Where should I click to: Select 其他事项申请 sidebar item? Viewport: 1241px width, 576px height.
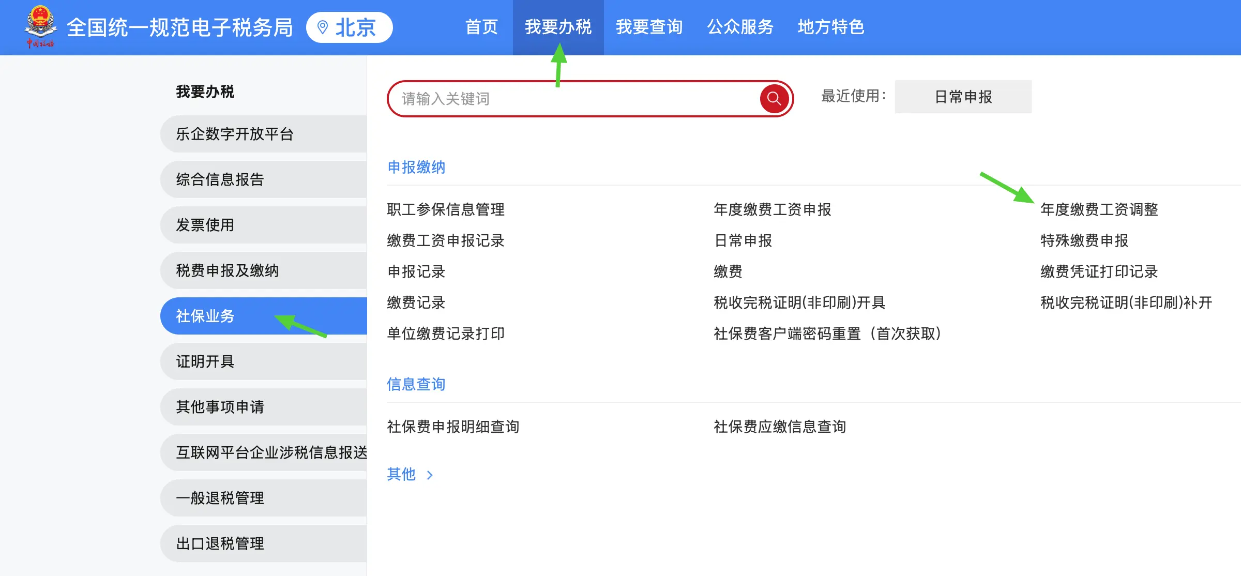264,407
